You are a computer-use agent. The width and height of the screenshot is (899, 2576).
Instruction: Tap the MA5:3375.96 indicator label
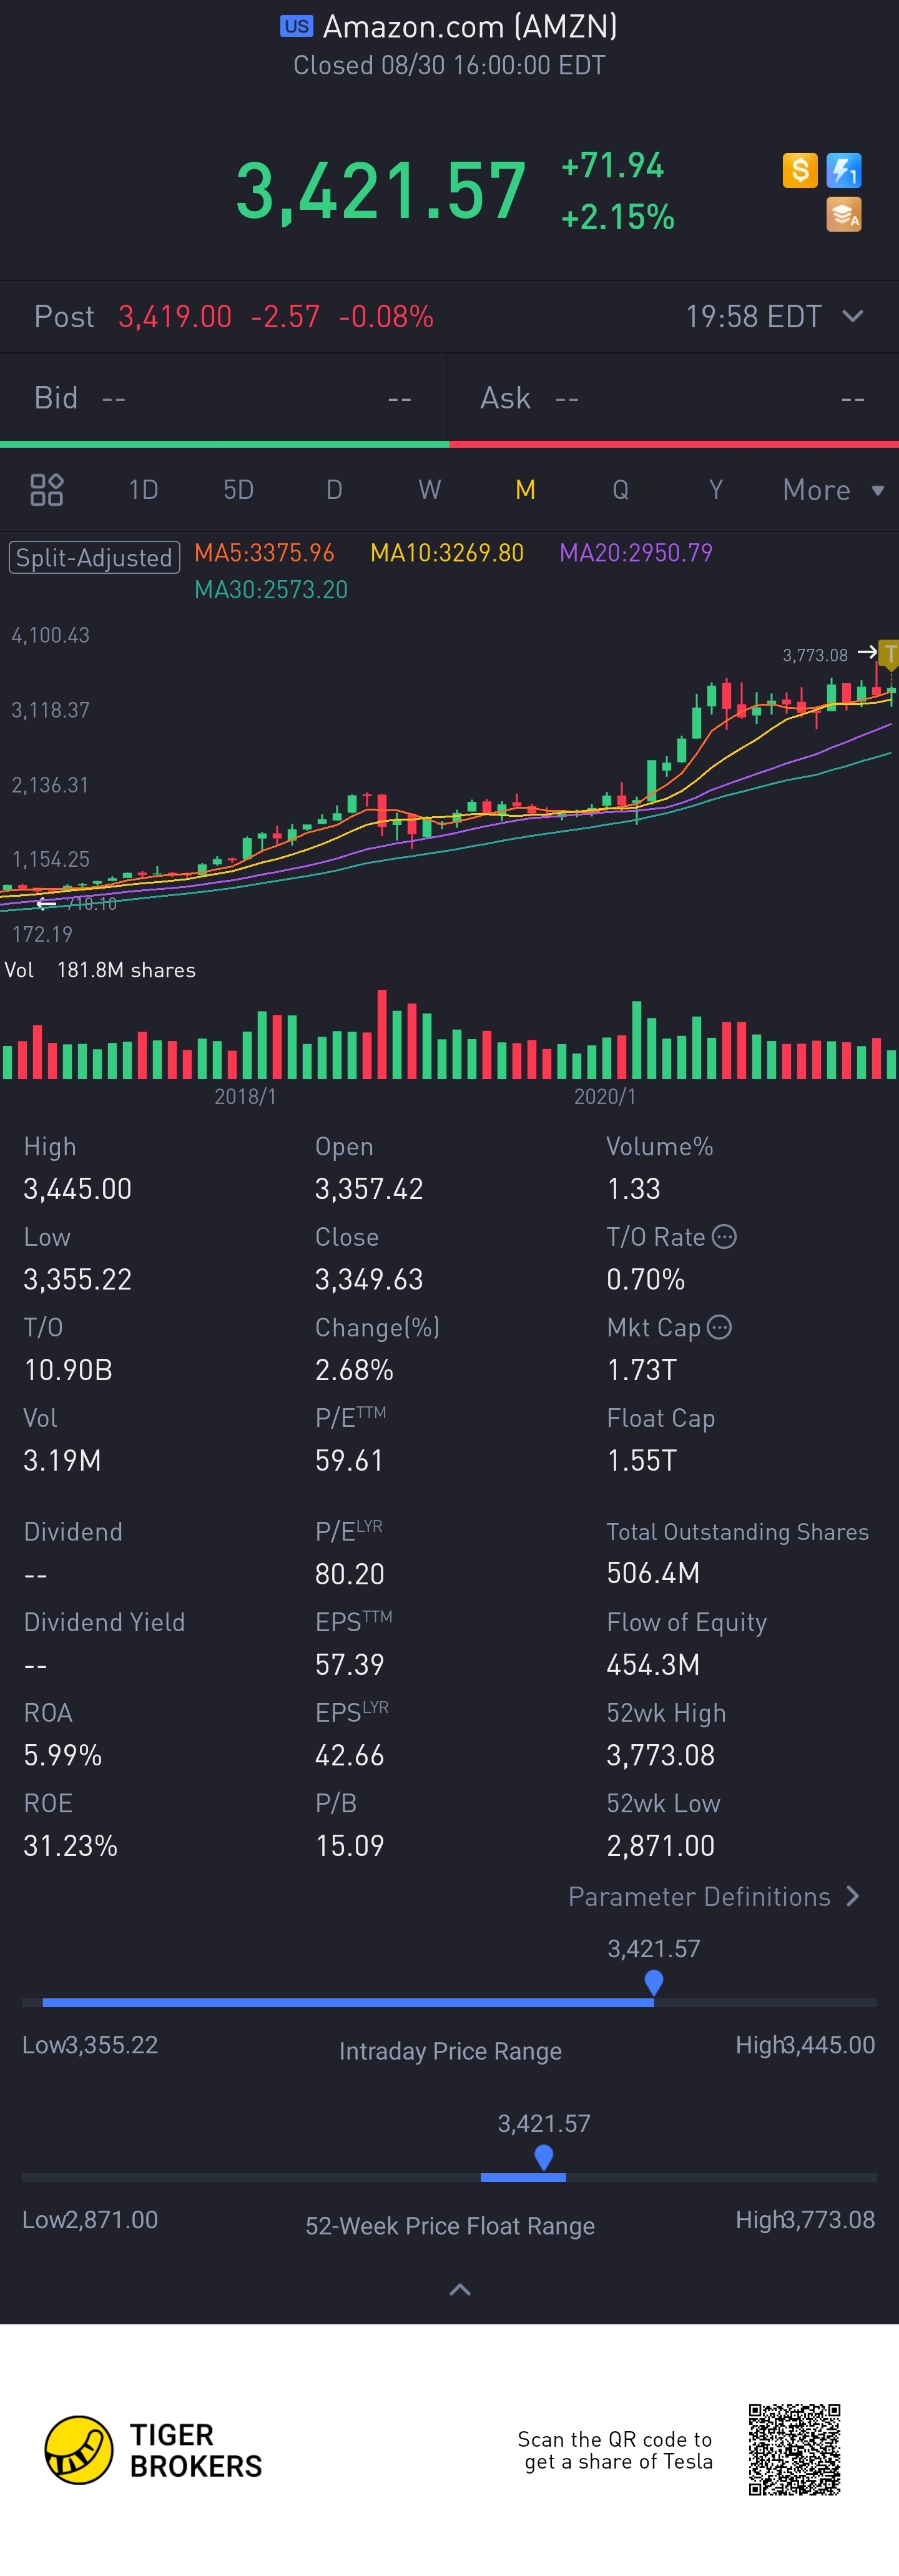point(264,553)
